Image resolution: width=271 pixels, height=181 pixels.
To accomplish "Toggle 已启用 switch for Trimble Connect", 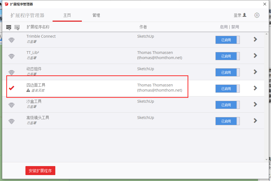I will pos(227,40).
